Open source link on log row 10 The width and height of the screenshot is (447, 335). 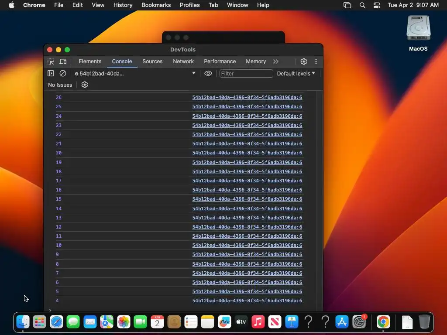[247, 245]
